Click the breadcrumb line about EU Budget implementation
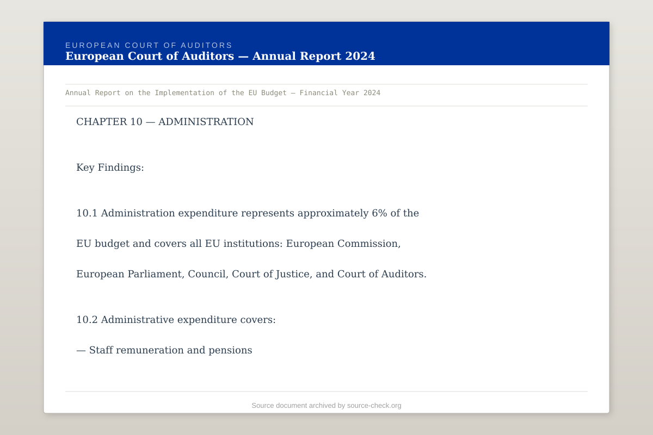 point(223,92)
